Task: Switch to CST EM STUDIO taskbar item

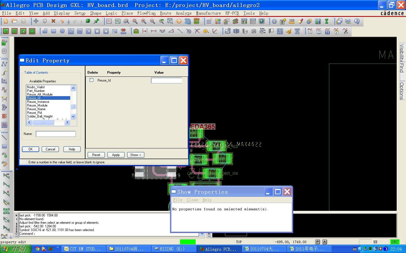Action: click(x=84, y=249)
